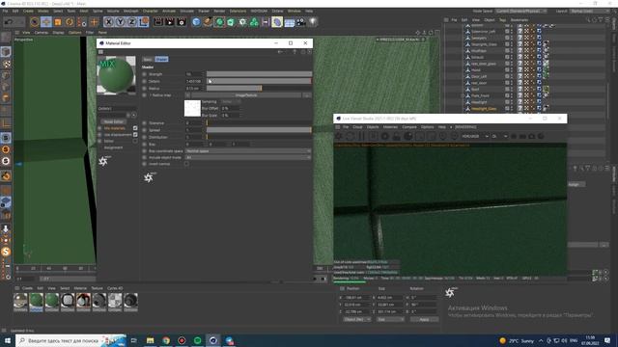Open Google Chrome from taskbar
The width and height of the screenshot is (618, 347).
coord(166,340)
